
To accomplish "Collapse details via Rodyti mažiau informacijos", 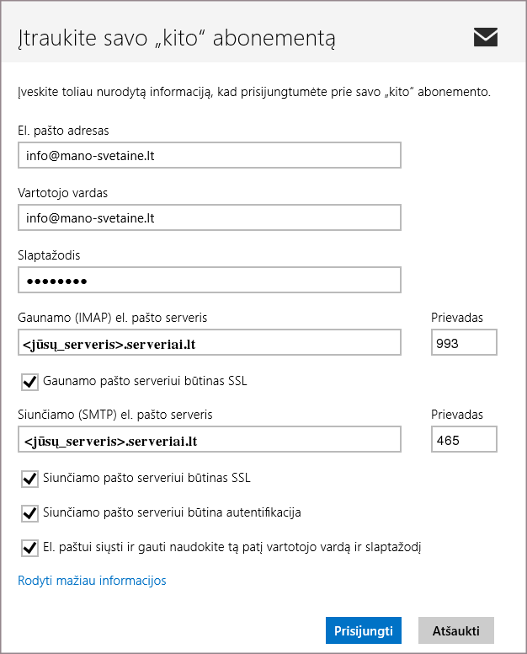I will 92,581.
